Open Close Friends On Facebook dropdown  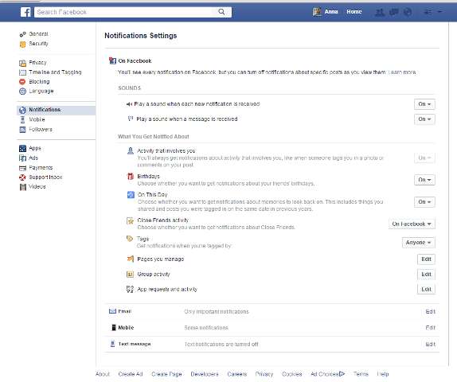click(x=412, y=224)
